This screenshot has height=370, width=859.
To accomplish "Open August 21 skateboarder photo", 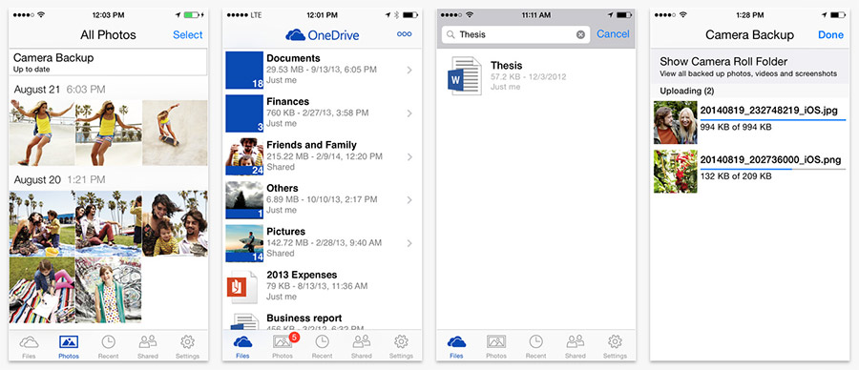I will [x=175, y=133].
